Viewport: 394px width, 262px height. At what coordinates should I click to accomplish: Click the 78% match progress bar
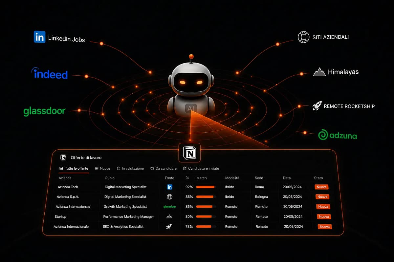[206, 226]
